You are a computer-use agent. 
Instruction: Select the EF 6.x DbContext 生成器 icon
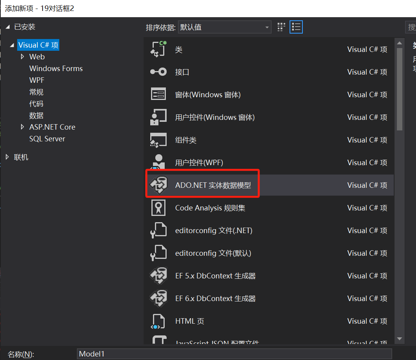(158, 298)
